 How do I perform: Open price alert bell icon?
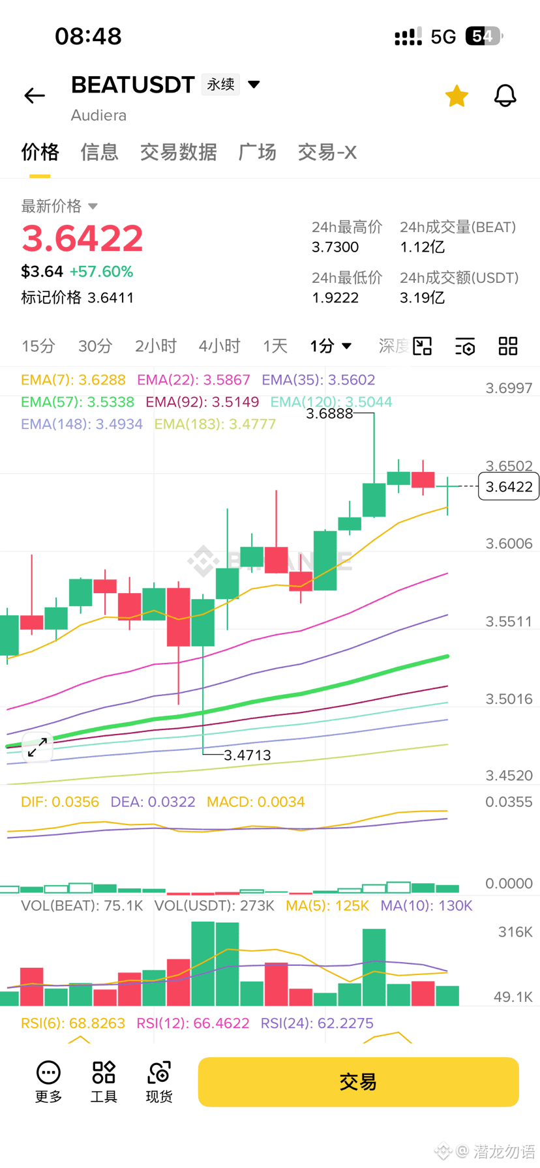(505, 96)
